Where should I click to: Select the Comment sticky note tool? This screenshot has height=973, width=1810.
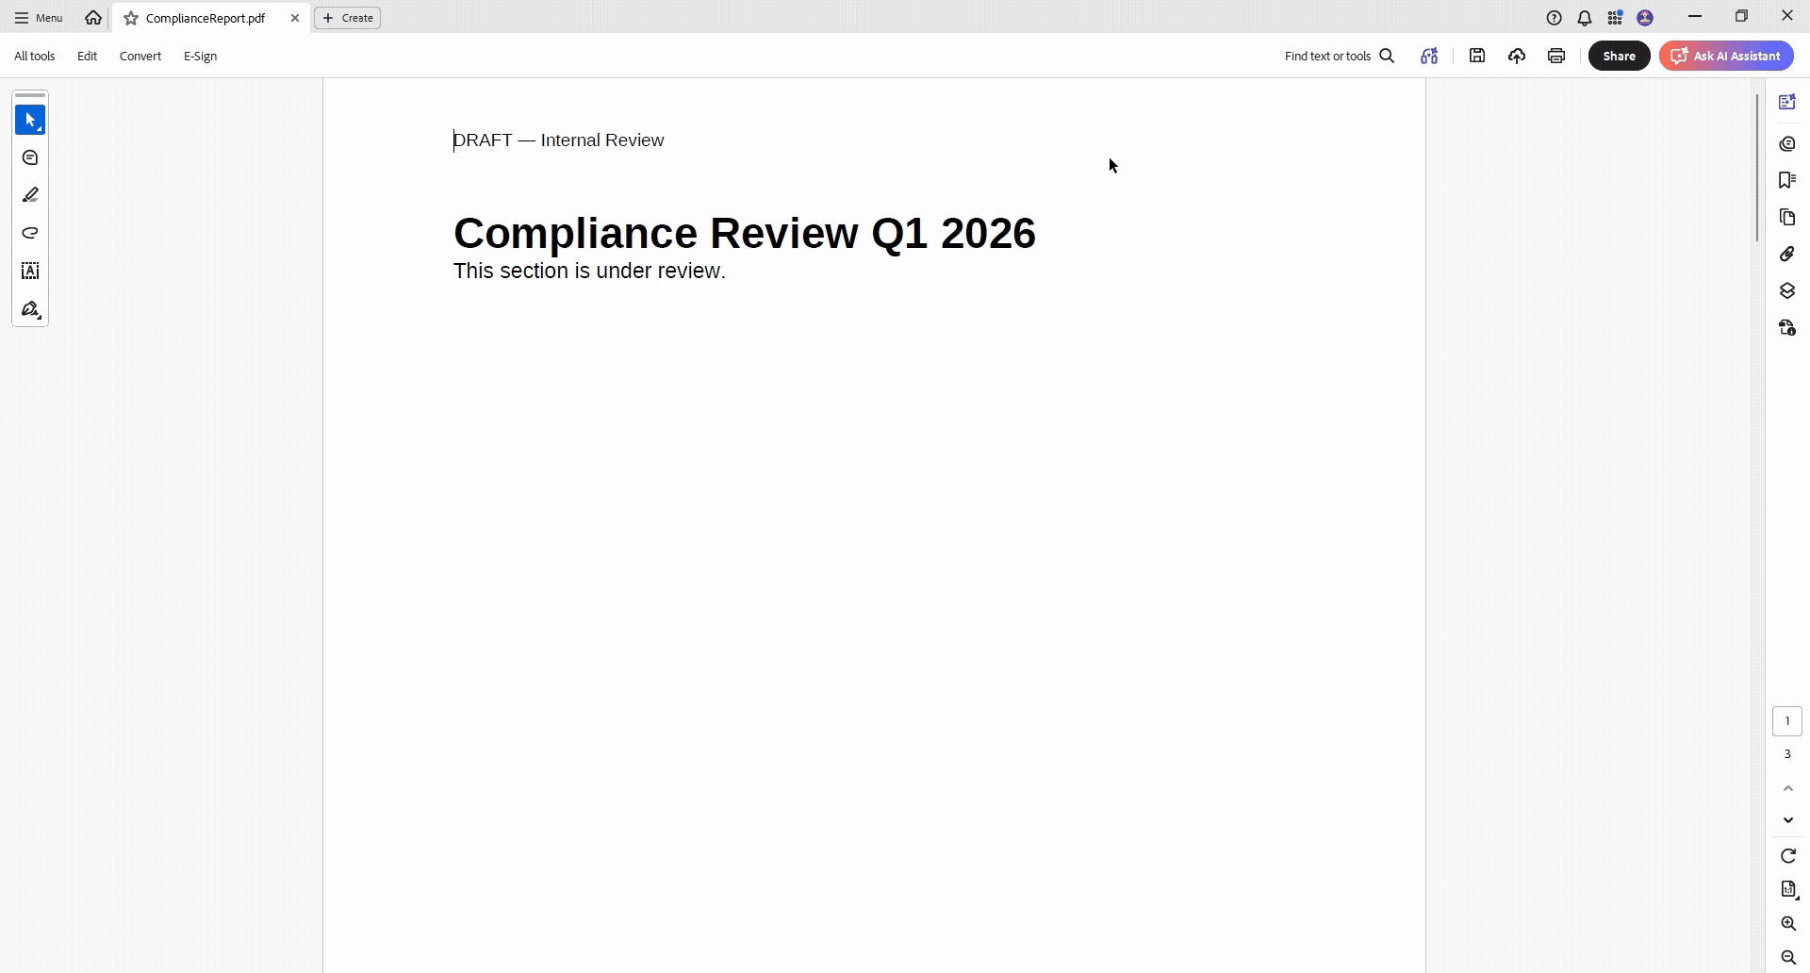click(29, 157)
